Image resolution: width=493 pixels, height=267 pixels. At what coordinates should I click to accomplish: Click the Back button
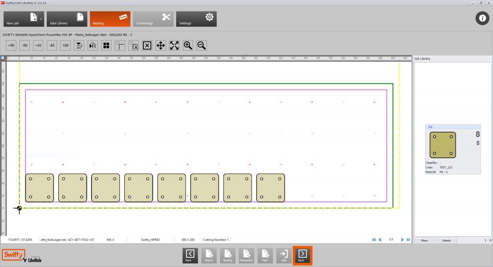pyautogui.click(x=190, y=255)
